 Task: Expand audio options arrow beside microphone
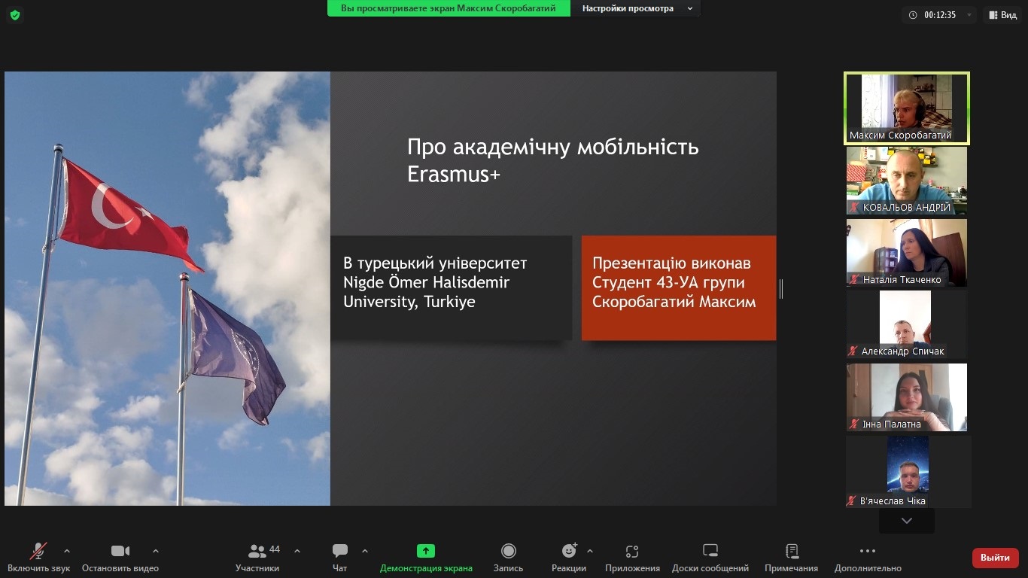click(x=67, y=550)
